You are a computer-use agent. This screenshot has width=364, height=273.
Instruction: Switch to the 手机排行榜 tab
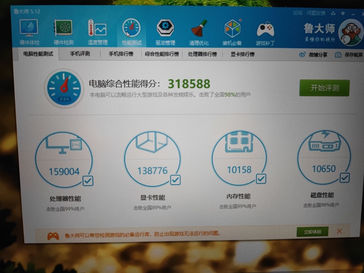point(121,54)
